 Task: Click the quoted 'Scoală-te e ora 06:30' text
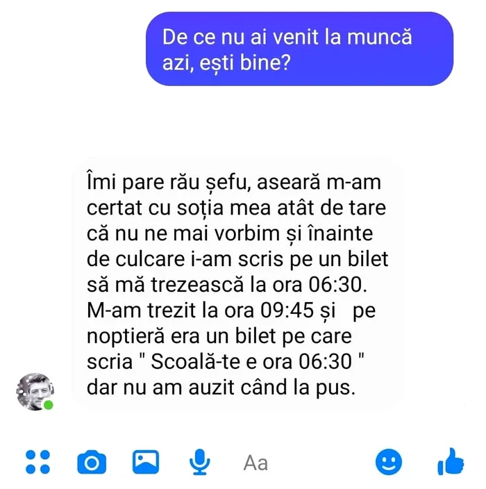[251, 361]
